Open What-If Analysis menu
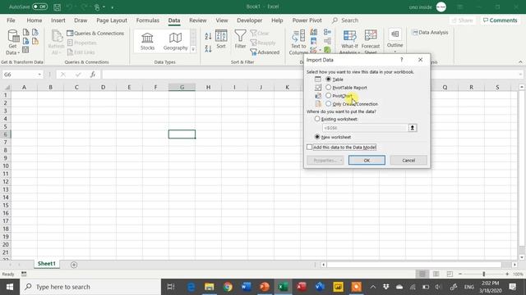 click(x=349, y=43)
